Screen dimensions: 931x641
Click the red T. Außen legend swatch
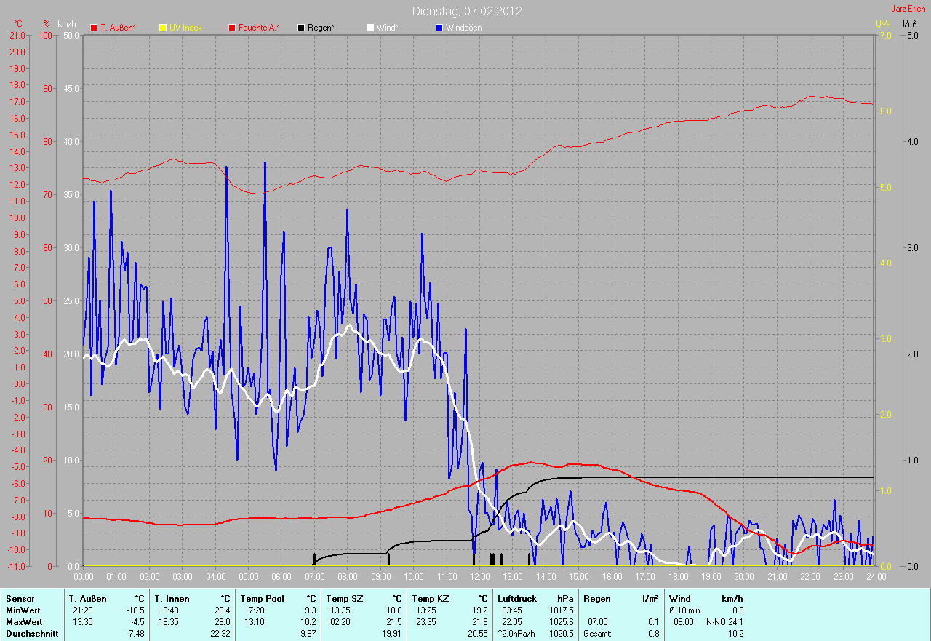tap(94, 28)
